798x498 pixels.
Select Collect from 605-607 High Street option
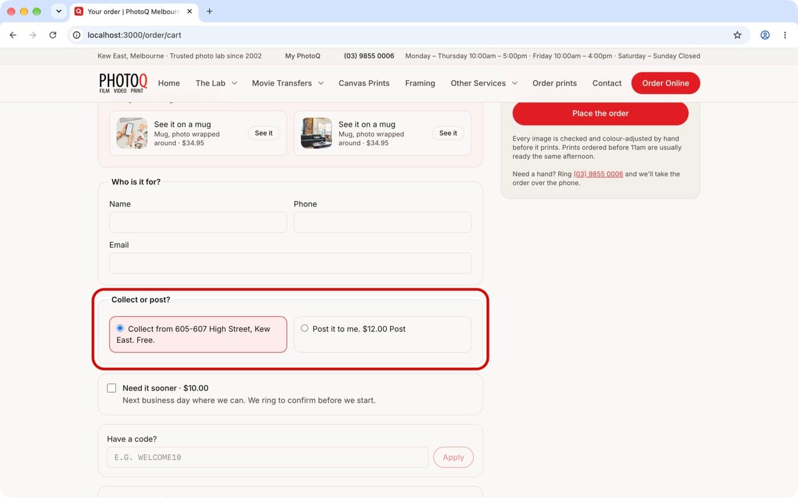click(198, 334)
